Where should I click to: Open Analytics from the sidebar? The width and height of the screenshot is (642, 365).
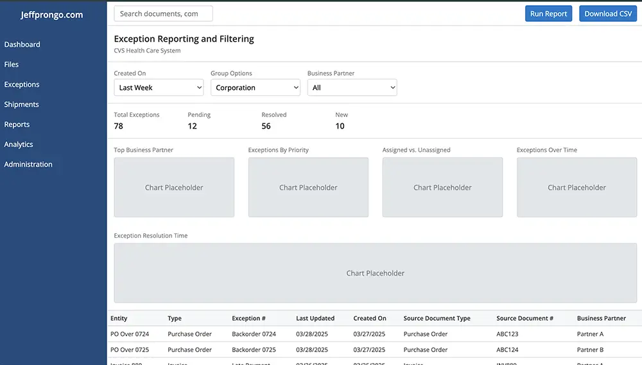19,144
